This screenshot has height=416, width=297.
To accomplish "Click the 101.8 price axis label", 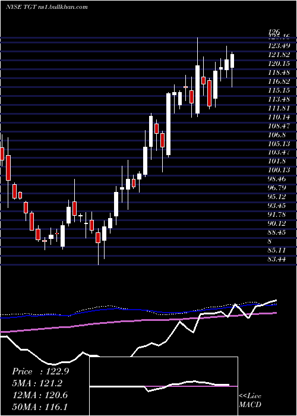I will click(277, 161).
